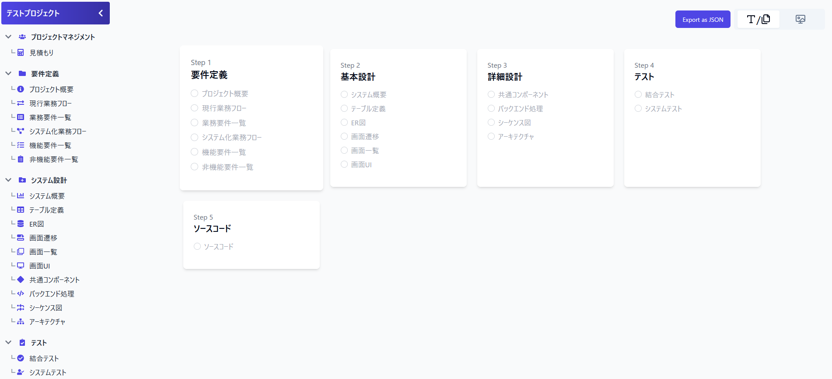Click 機能要件一覧 item in Step 1 card
The height and width of the screenshot is (379, 832).
(224, 152)
